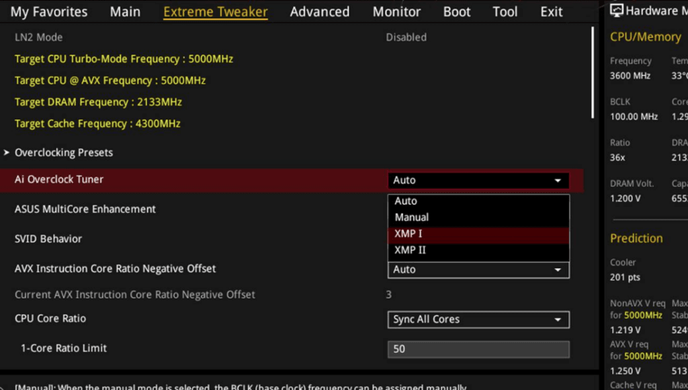Click the Ratio 36x value
Screen dimensions: 688x390
(617, 157)
